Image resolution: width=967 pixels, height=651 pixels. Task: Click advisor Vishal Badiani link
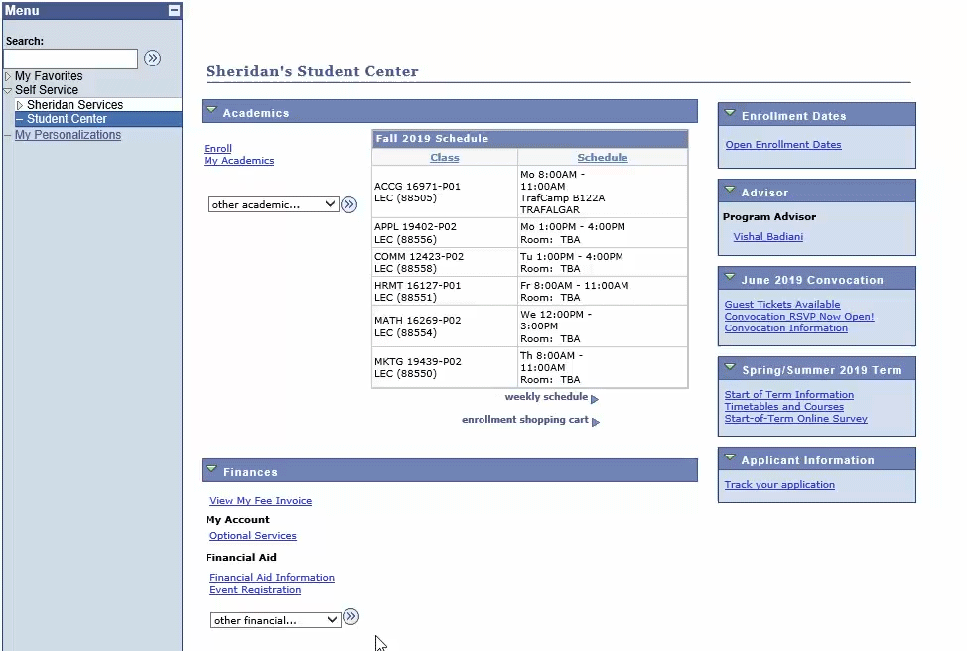pos(767,237)
